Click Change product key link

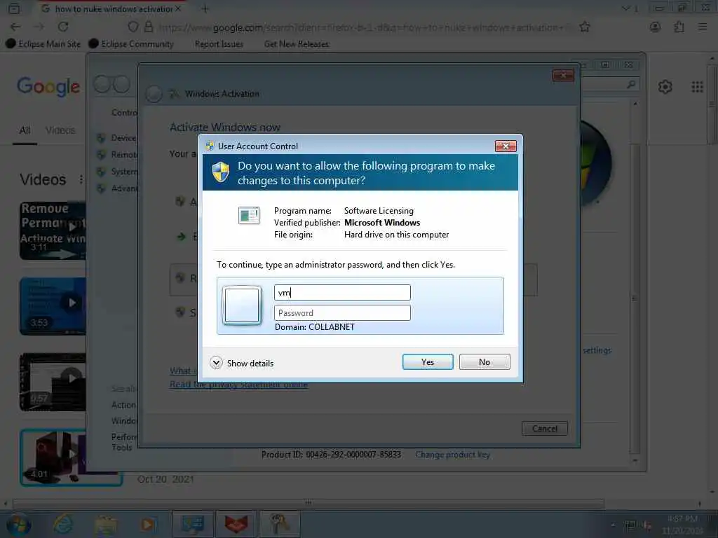click(452, 455)
